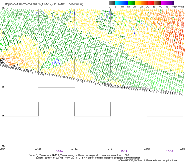Click the red 30-35 knots legend segment
This screenshot has width=185, height=162.
(x=151, y=3)
